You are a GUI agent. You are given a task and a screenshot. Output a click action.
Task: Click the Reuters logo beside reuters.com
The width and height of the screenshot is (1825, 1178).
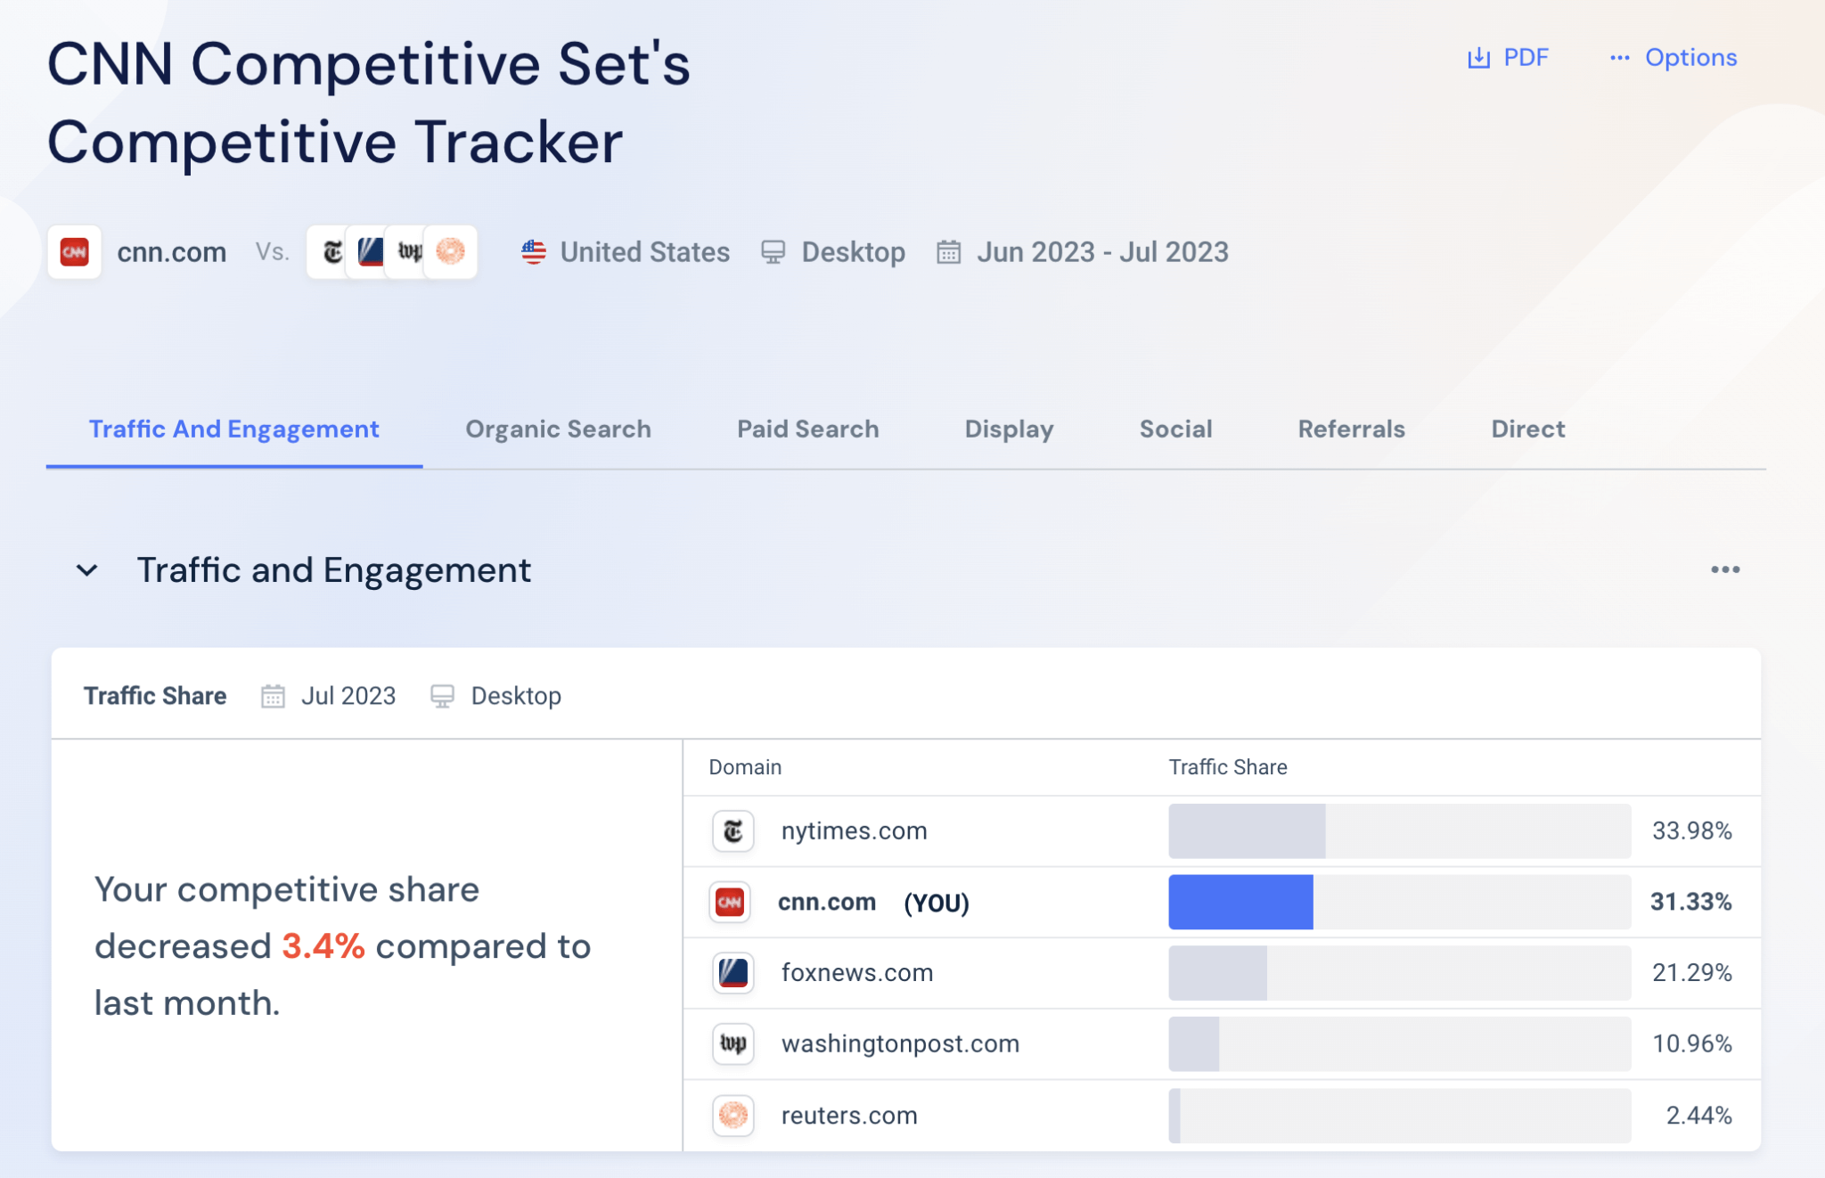(732, 1115)
